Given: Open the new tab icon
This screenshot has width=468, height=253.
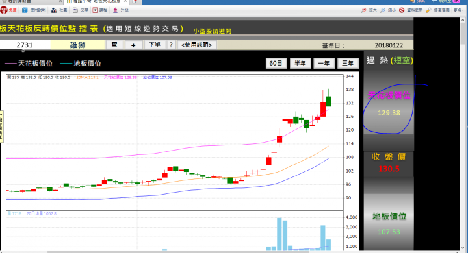Looking at the screenshot, I should (x=135, y=2).
